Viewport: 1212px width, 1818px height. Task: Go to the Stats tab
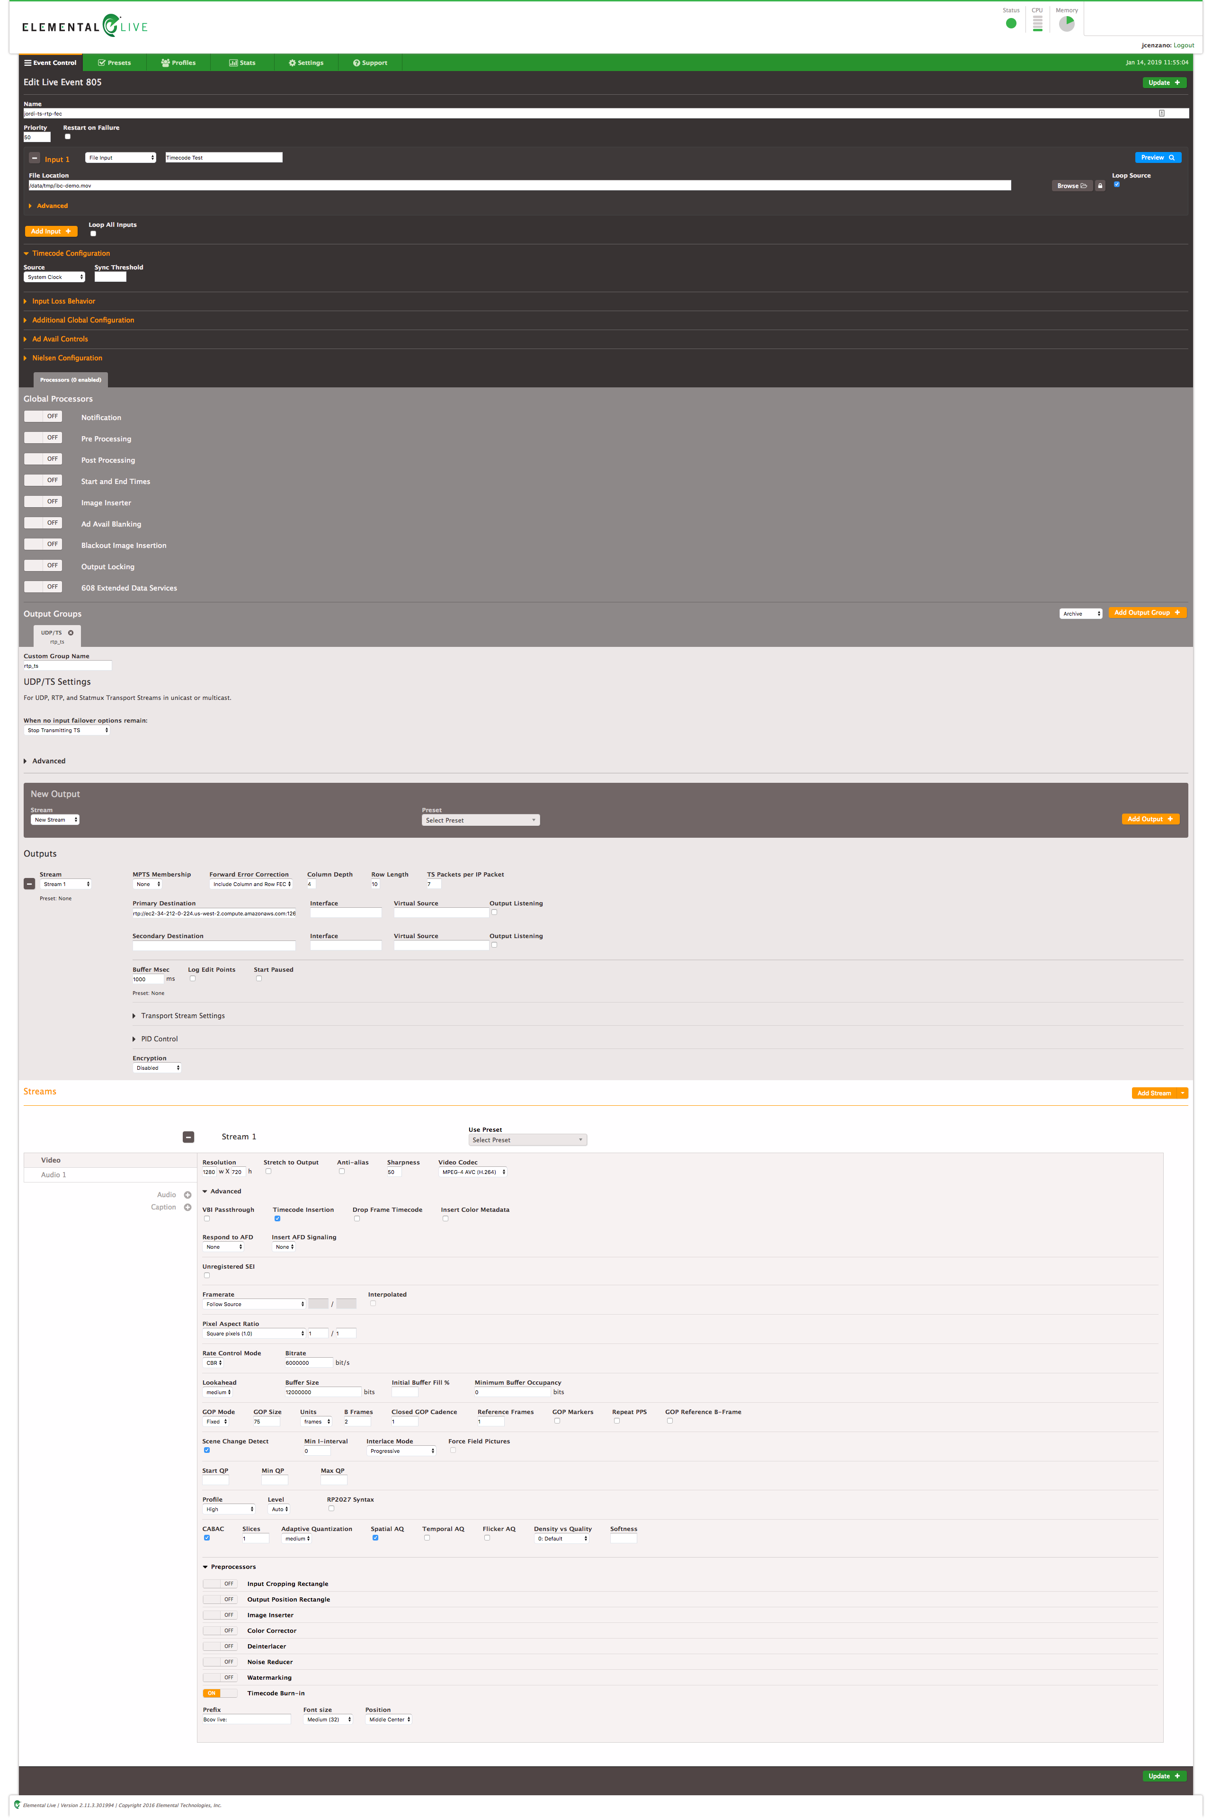click(242, 63)
